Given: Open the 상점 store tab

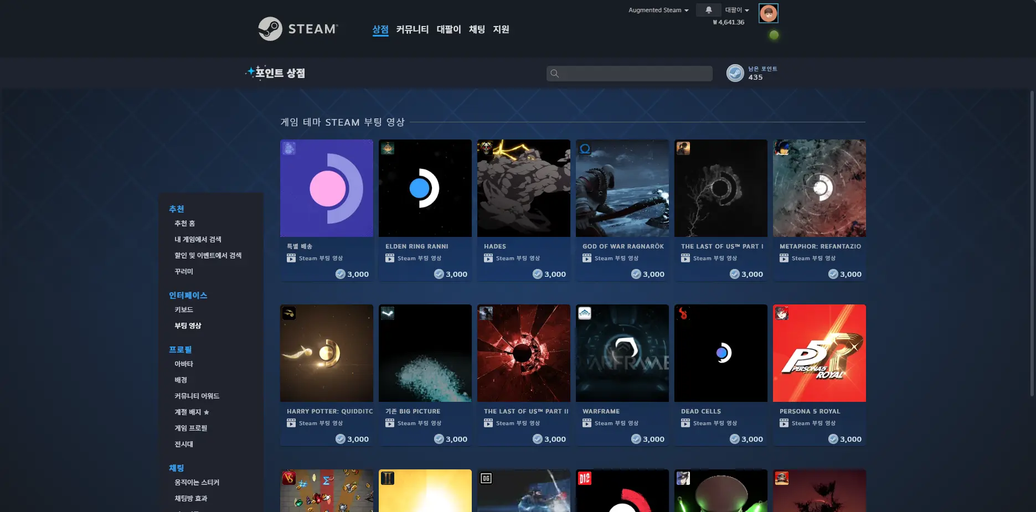Looking at the screenshot, I should [380, 29].
